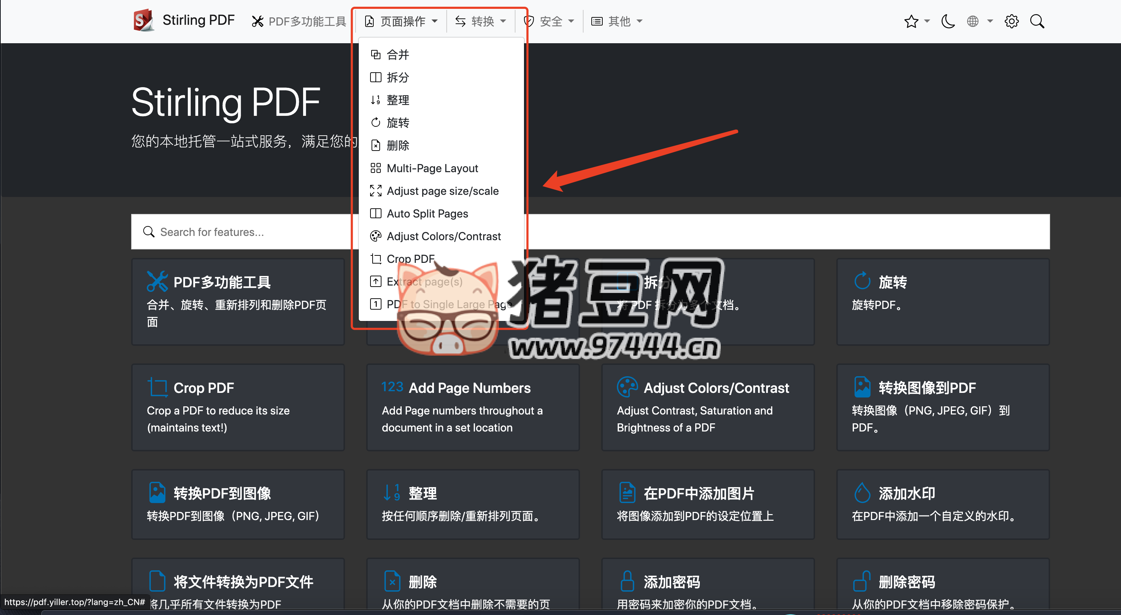Viewport: 1121px width, 615px height.
Task: Click the grid icon beside Multi-Page Layout
Action: click(x=375, y=168)
